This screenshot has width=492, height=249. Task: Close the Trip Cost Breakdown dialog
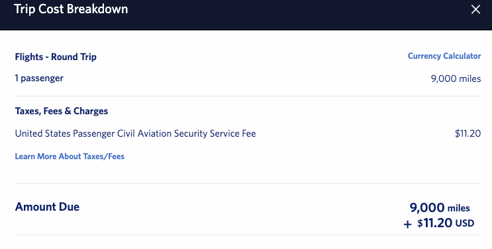pos(475,9)
